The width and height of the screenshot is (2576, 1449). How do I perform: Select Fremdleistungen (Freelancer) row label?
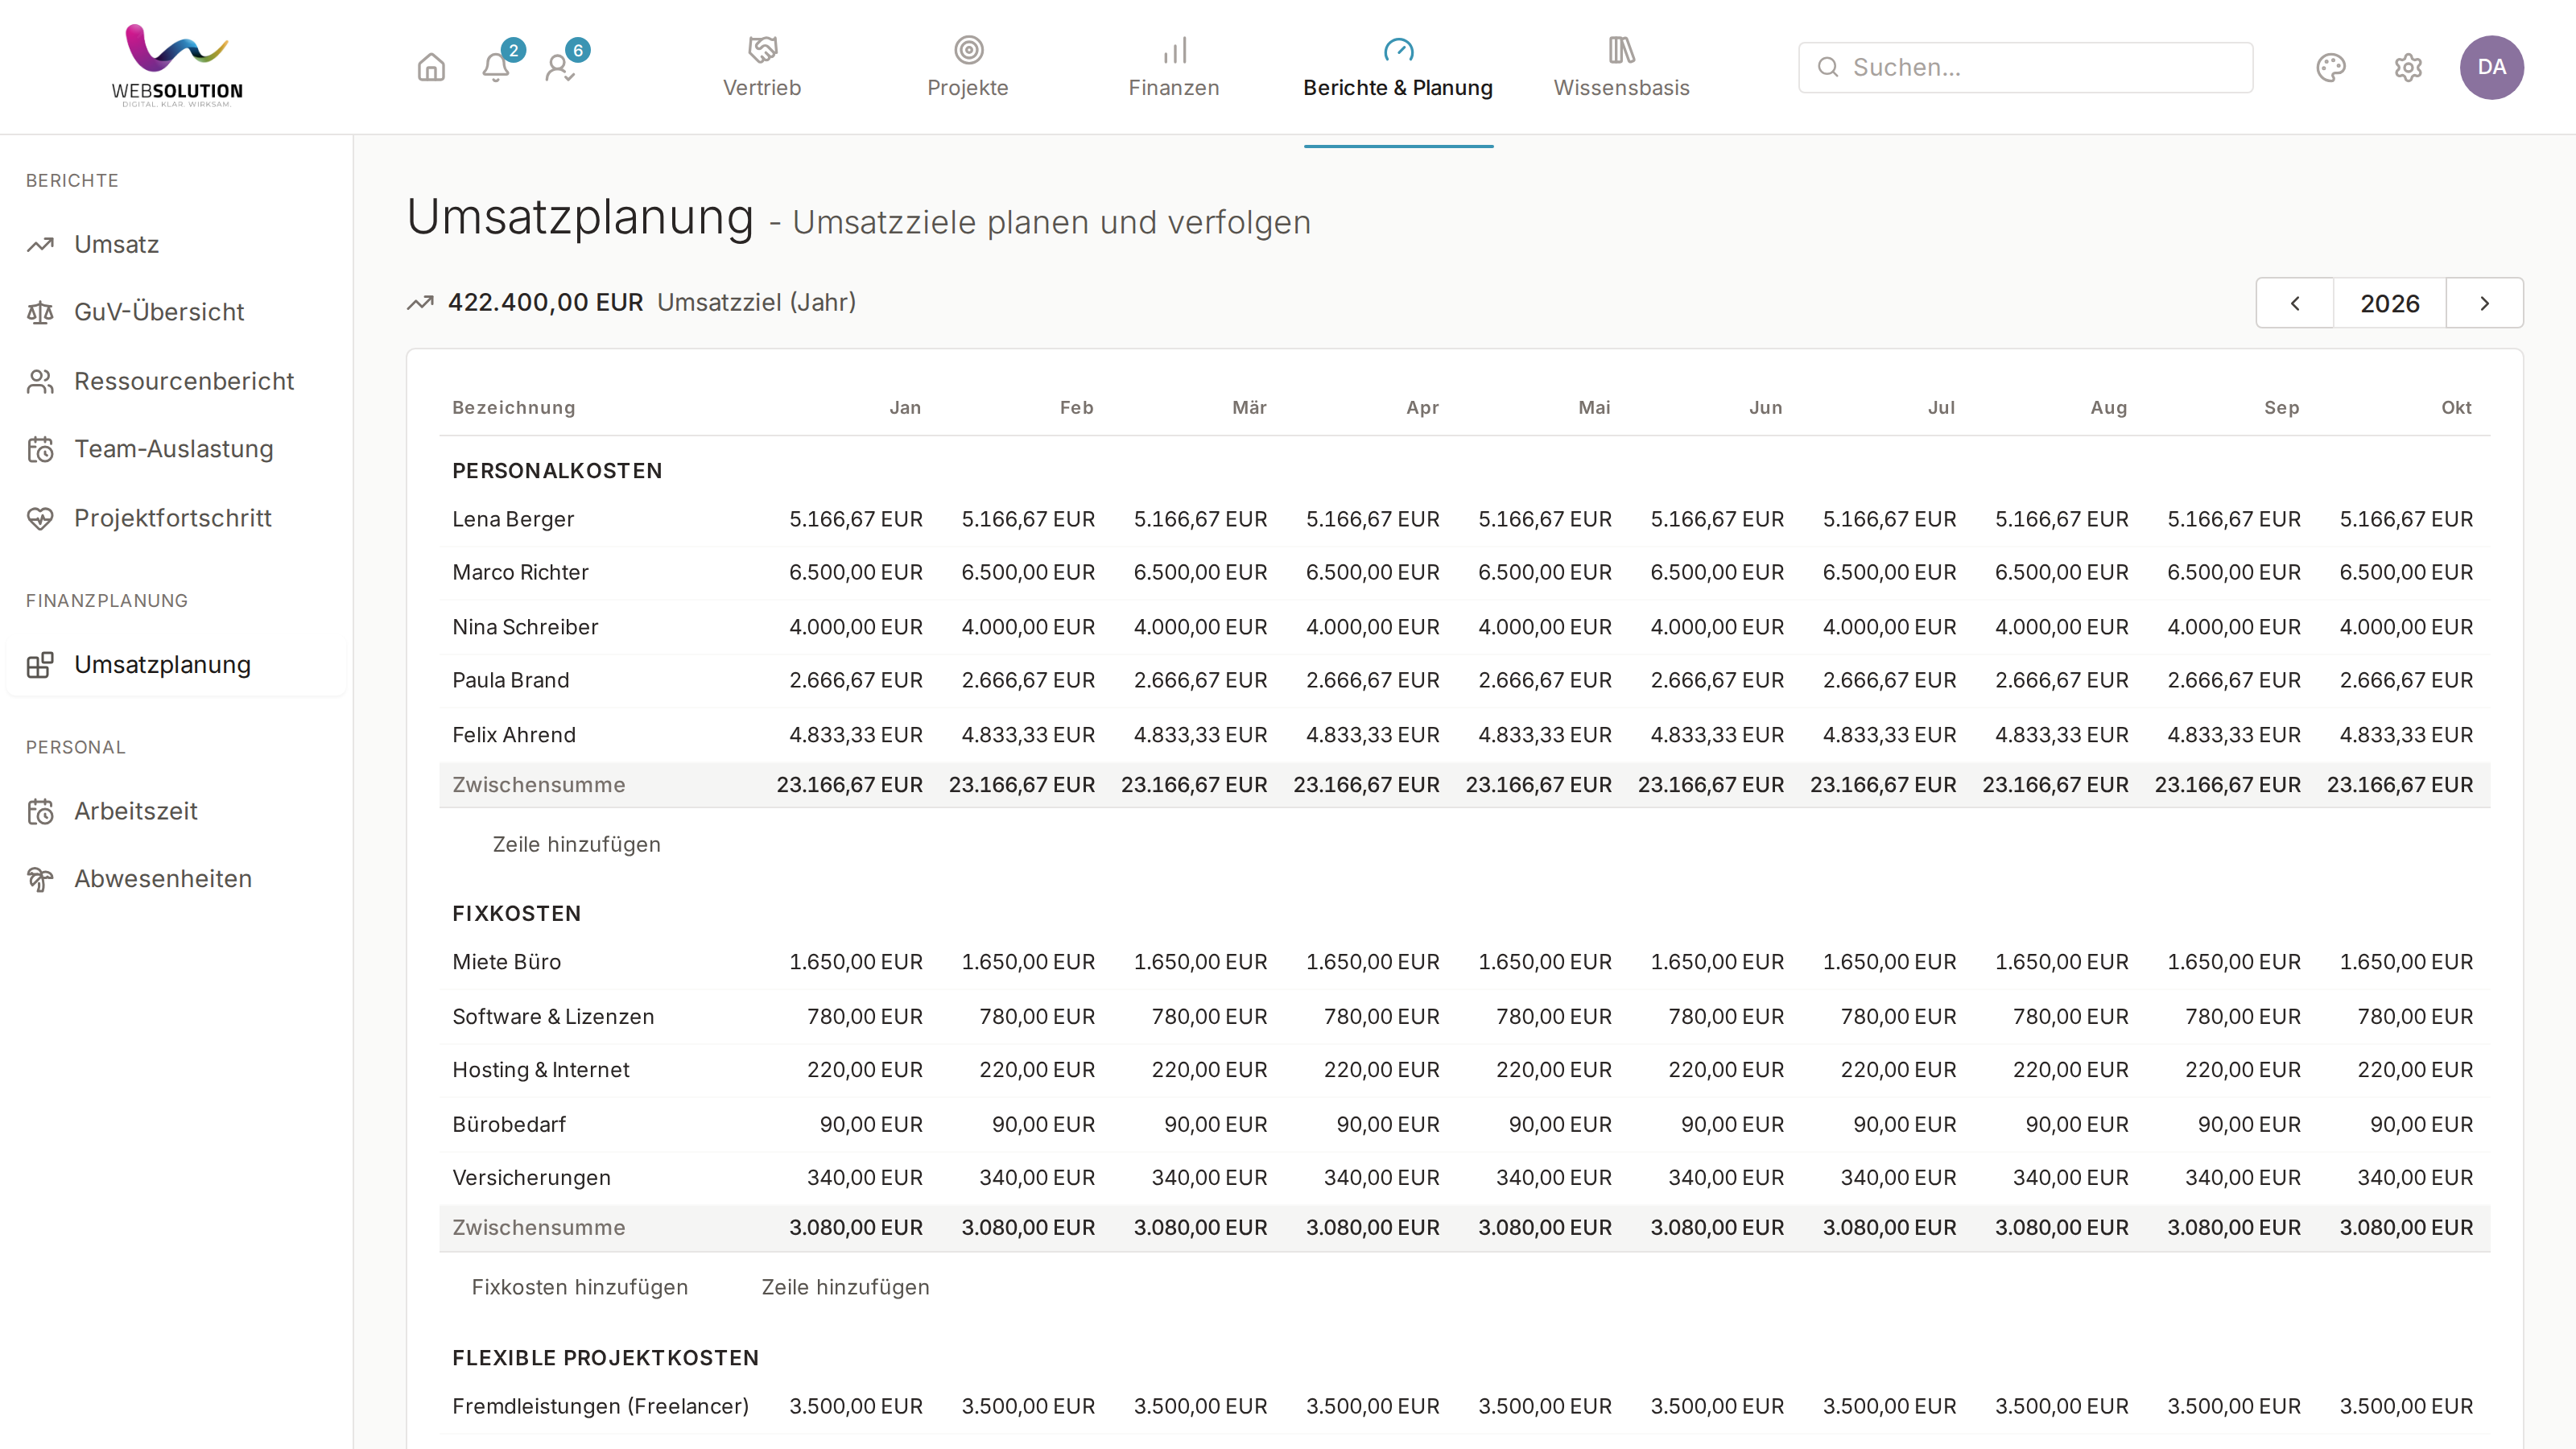600,1406
